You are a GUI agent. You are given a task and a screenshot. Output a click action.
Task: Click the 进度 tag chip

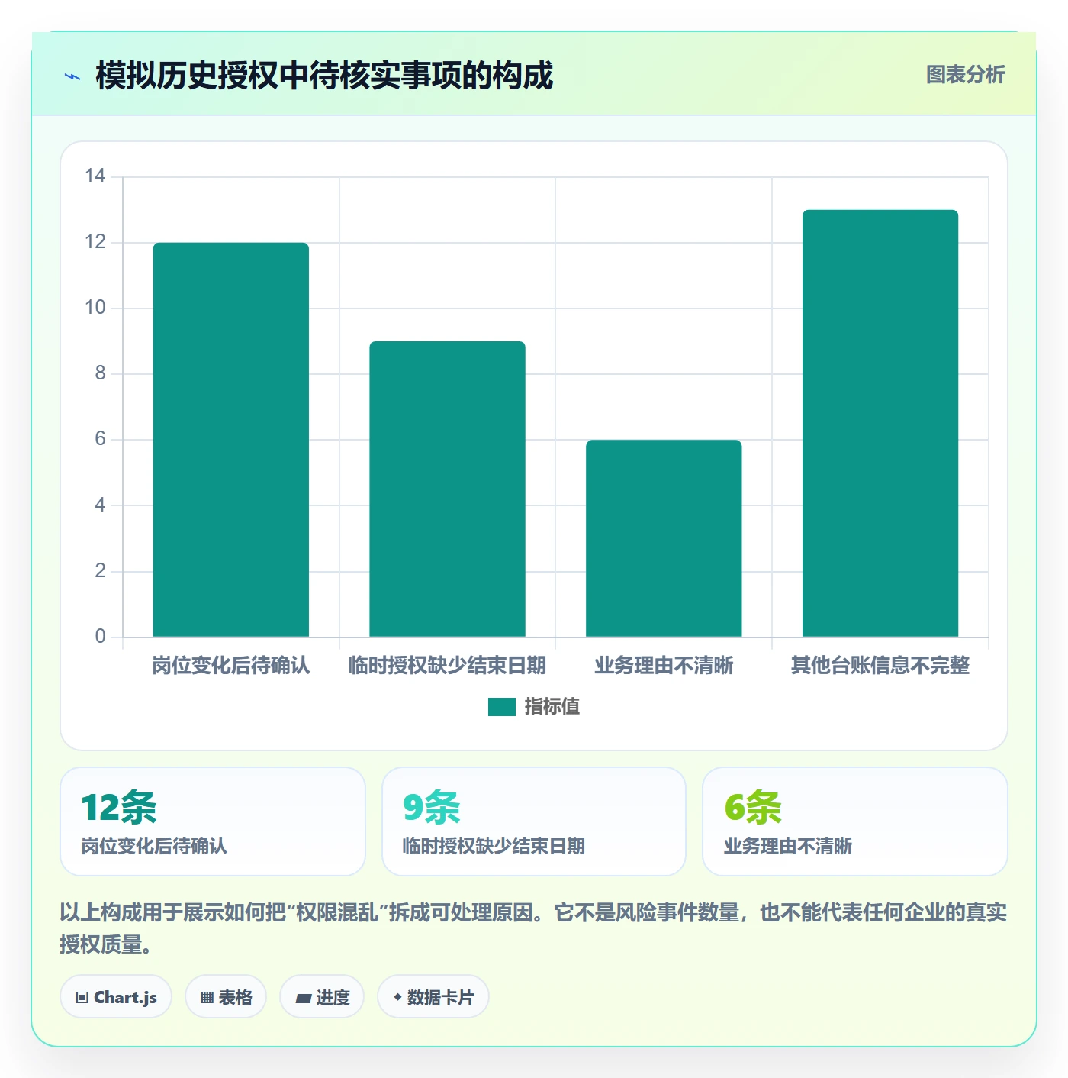coord(323,996)
